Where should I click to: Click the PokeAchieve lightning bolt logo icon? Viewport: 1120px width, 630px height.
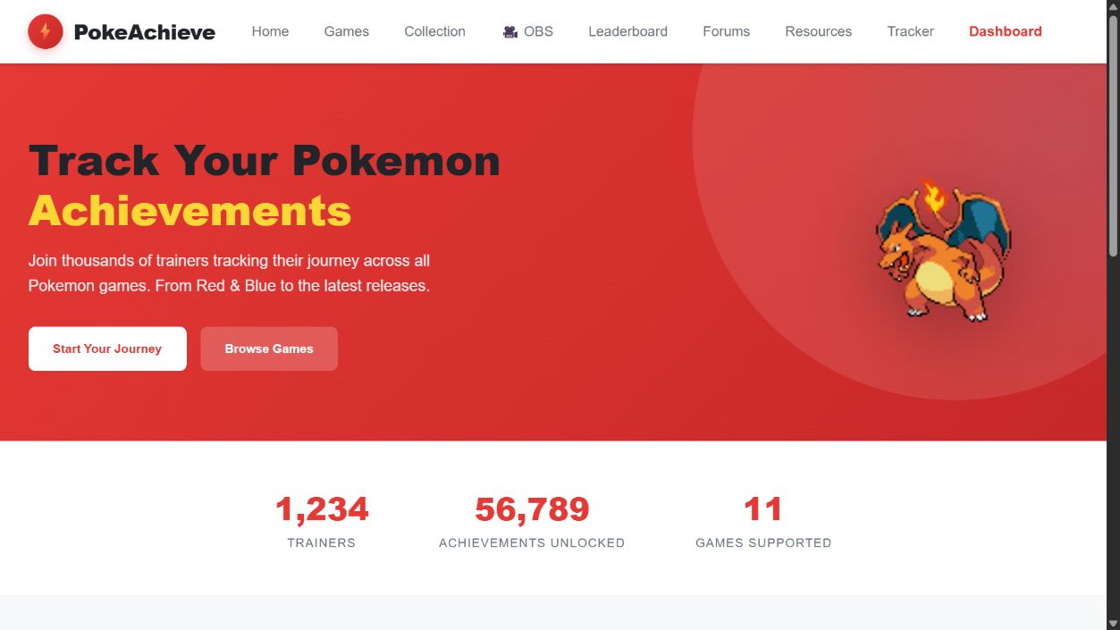click(46, 32)
